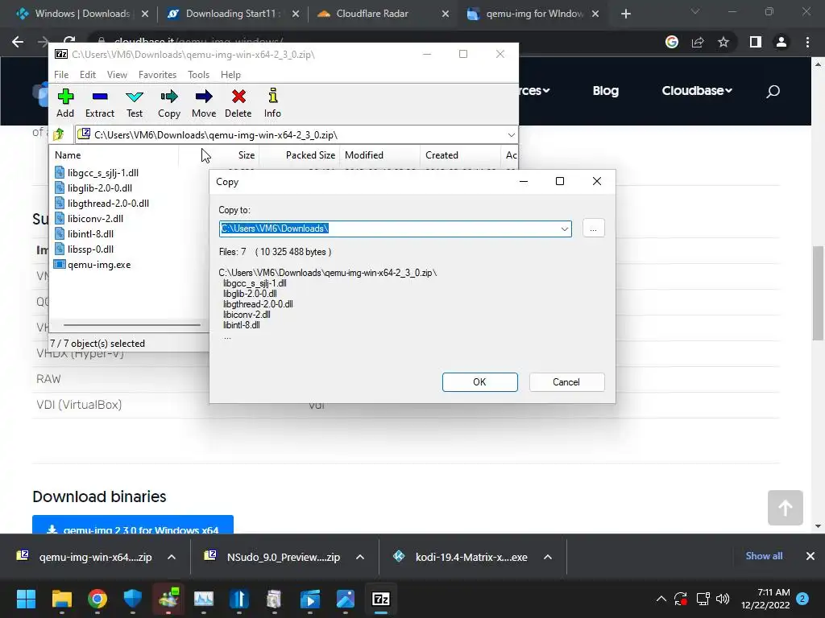Image resolution: width=825 pixels, height=618 pixels.
Task: Open the Favorites menu in 7-Zip
Action: 157,75
